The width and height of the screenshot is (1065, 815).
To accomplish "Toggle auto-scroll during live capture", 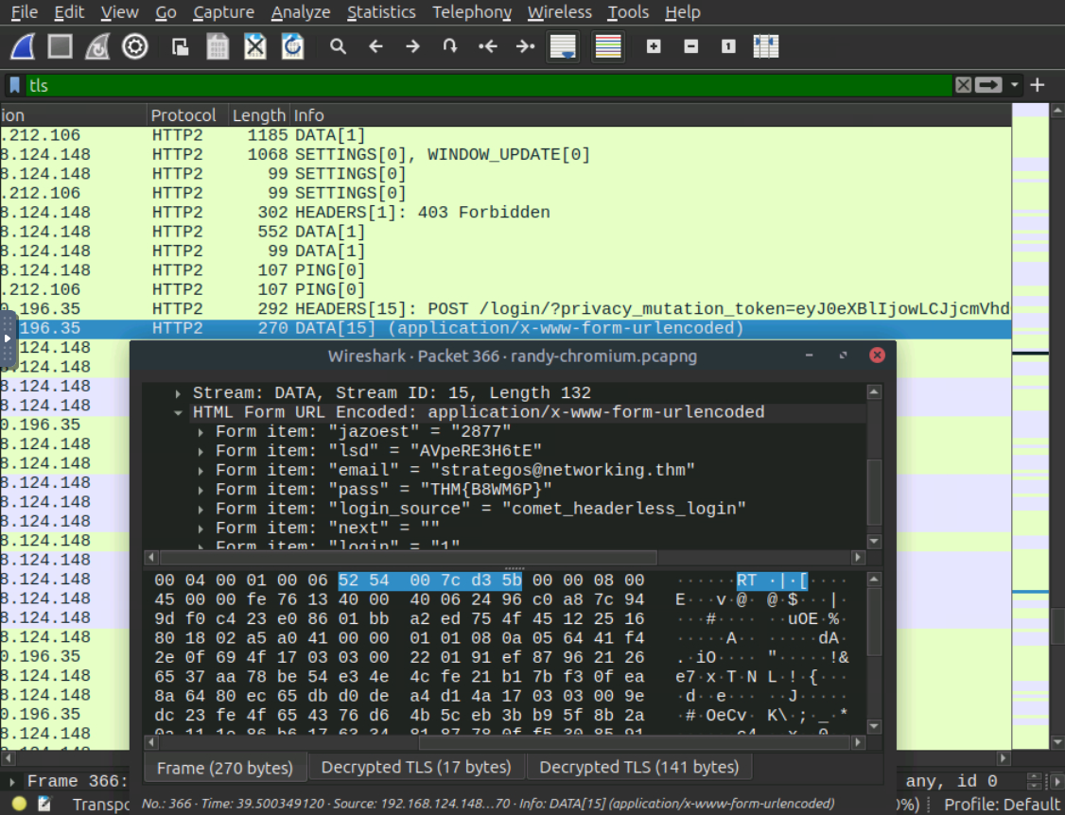I will (x=564, y=46).
